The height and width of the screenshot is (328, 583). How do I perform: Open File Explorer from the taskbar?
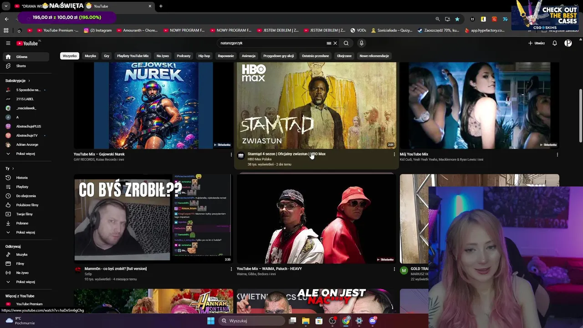(306, 321)
